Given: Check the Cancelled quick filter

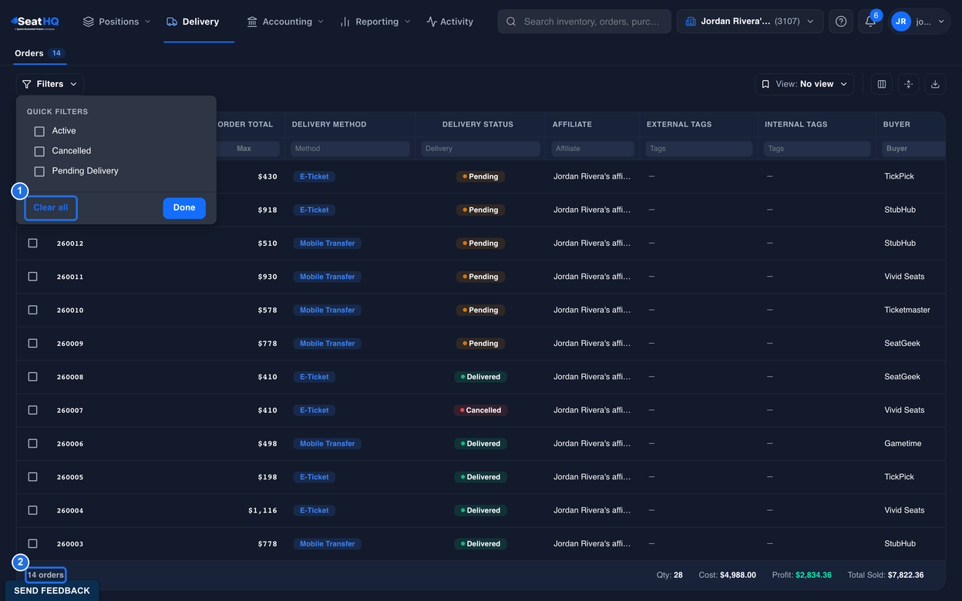Looking at the screenshot, I should (x=39, y=151).
